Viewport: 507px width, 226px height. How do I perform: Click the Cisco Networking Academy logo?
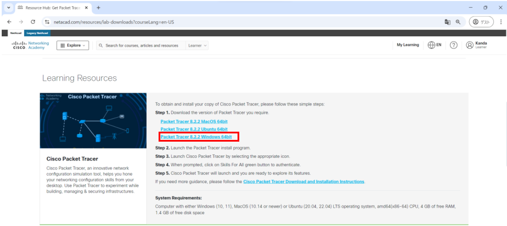pos(30,45)
